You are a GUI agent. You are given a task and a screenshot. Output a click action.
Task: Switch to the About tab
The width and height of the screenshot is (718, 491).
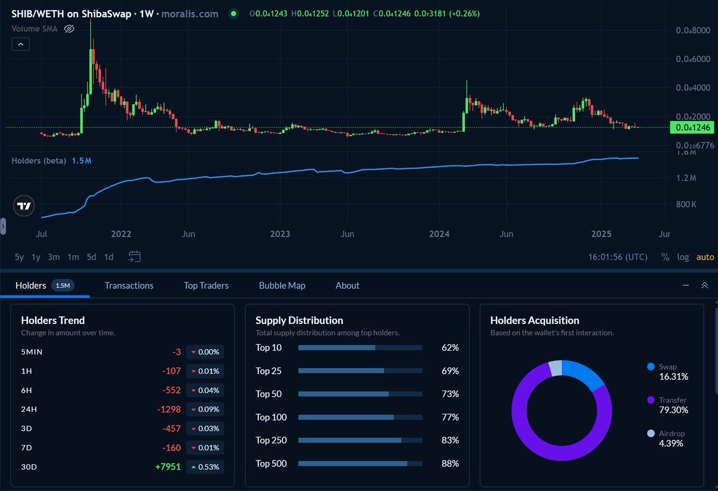347,286
